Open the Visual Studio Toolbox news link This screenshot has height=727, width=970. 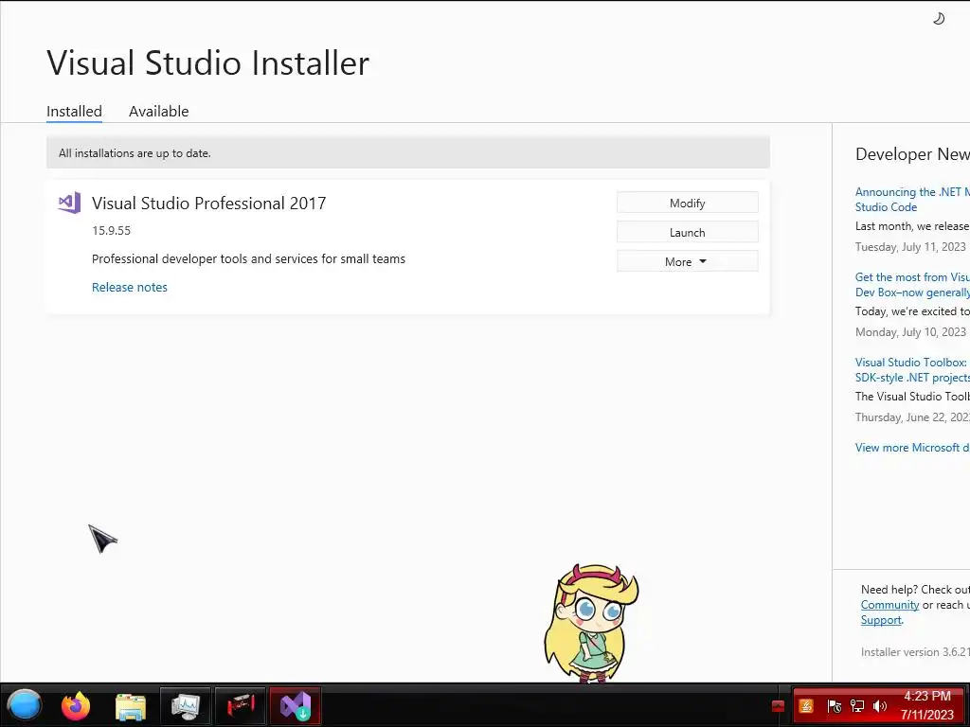pos(912,370)
